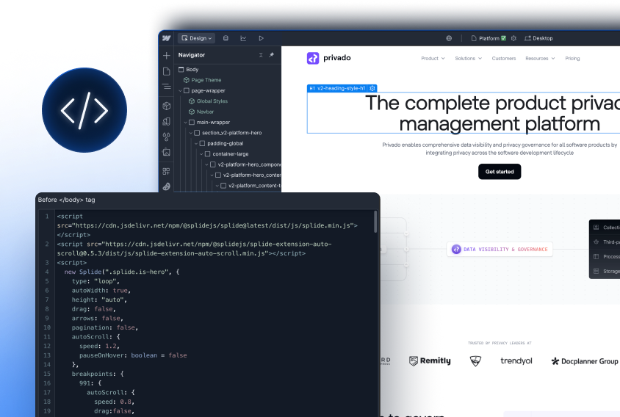Click the trendyol logo
620x417 pixels.
(x=516, y=361)
